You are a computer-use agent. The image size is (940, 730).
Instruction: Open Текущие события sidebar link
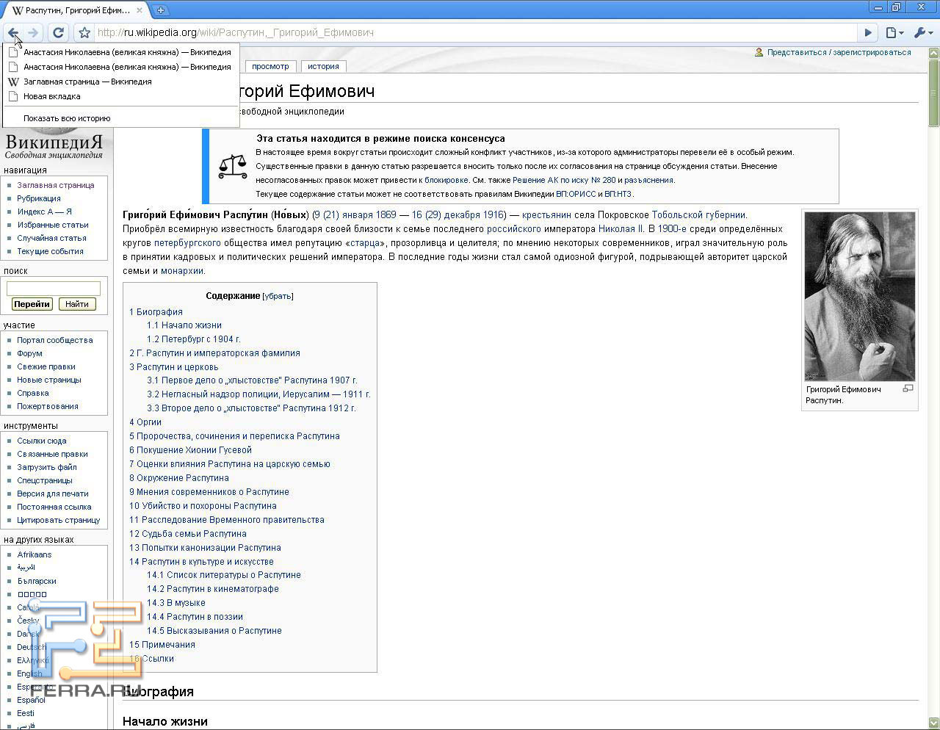click(50, 251)
